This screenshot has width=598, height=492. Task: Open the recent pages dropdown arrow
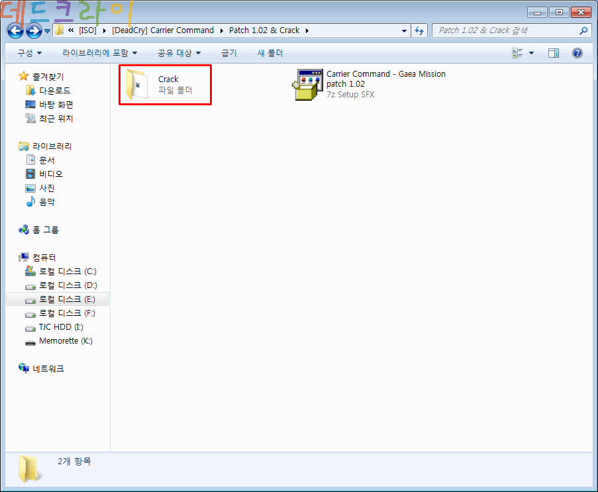tap(48, 30)
